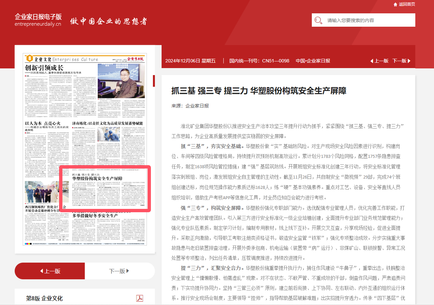Screen dimensions: 434x305
Task: Open the PDF icon for 第8版
Action: [140, 298]
